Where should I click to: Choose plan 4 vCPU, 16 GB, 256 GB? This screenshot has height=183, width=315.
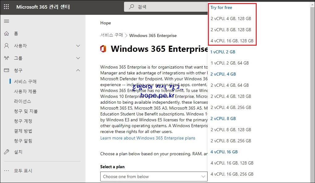point(232,174)
